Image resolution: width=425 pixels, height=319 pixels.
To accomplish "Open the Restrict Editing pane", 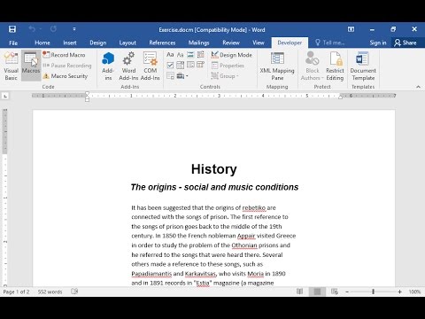I will click(x=335, y=66).
